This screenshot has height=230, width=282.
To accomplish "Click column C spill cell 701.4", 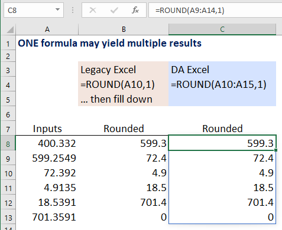I will click(x=222, y=202).
